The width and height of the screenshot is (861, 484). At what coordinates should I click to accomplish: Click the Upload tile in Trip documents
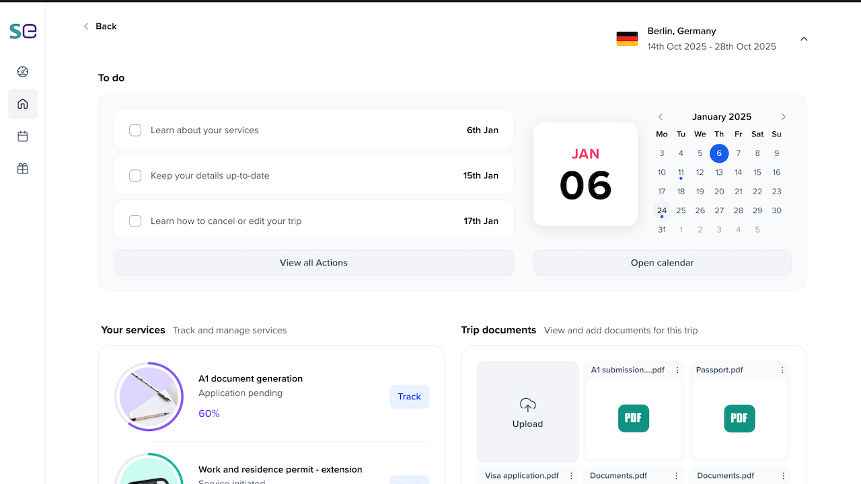click(x=527, y=412)
